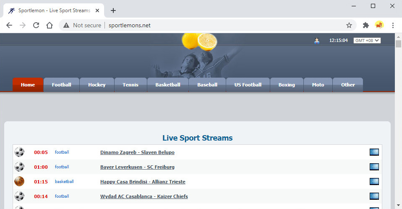Image resolution: width=402 pixels, height=209 pixels.
Task: Click the scrollbar down arrow
Action: coord(398,205)
